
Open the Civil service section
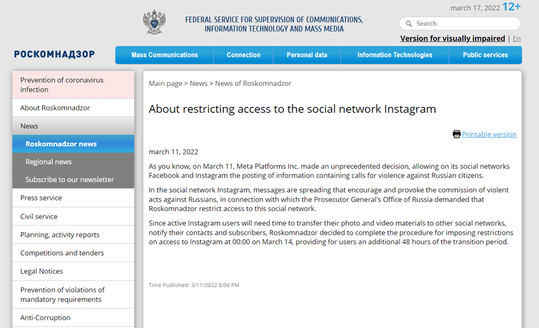pos(73,216)
